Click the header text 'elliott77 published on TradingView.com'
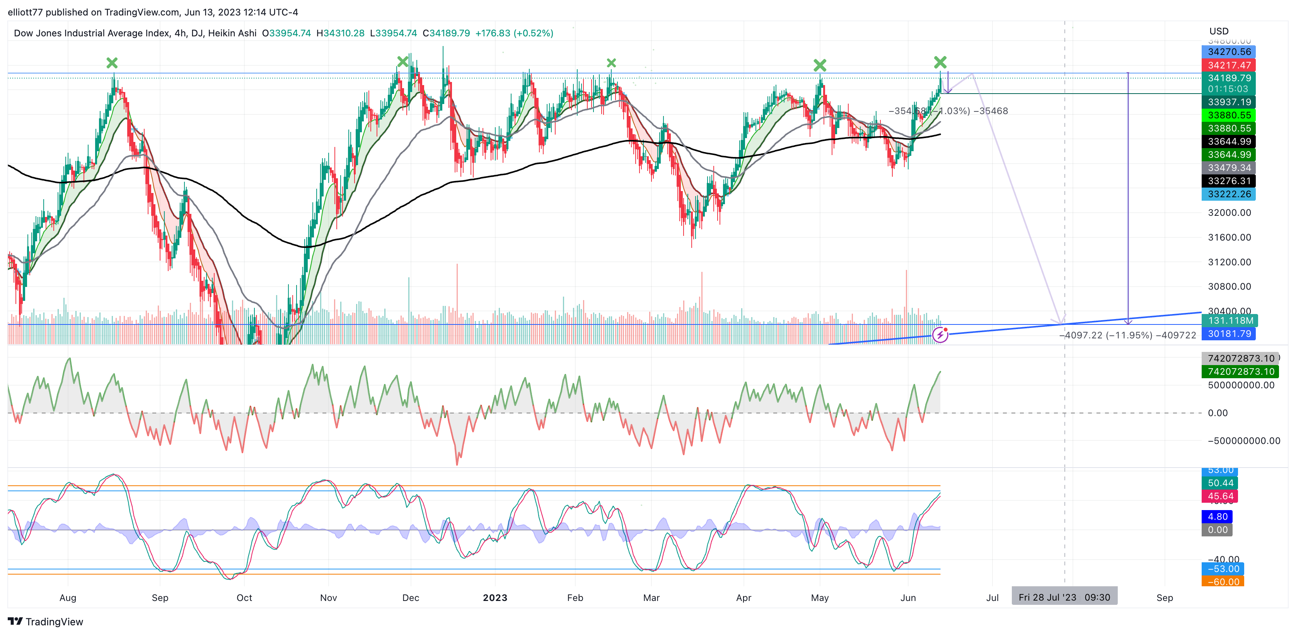1296x635 pixels. click(x=94, y=12)
